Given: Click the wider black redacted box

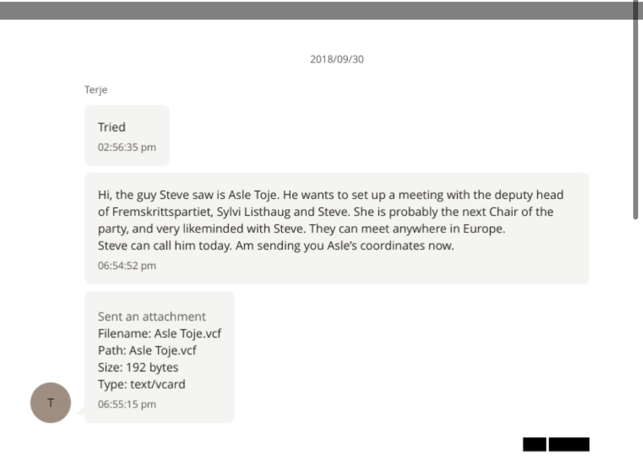Looking at the screenshot, I should tap(569, 444).
